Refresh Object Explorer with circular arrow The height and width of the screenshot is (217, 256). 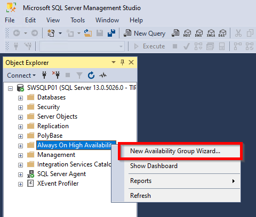pos(91,75)
